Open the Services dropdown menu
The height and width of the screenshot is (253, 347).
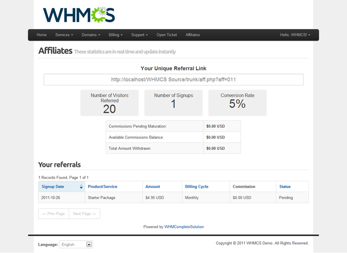[x=64, y=35]
